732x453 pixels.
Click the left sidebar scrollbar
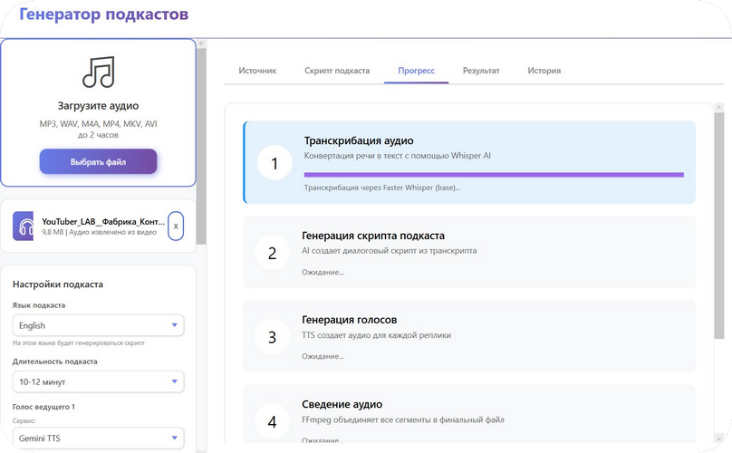(x=202, y=145)
